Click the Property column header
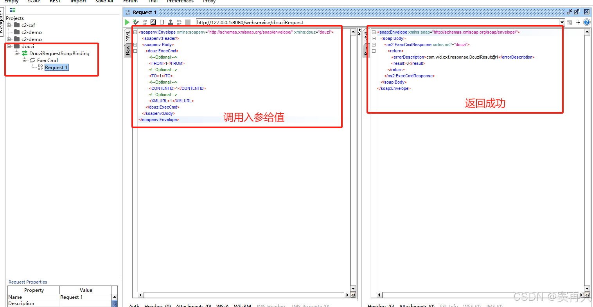The height and width of the screenshot is (307, 593). pyautogui.click(x=34, y=290)
